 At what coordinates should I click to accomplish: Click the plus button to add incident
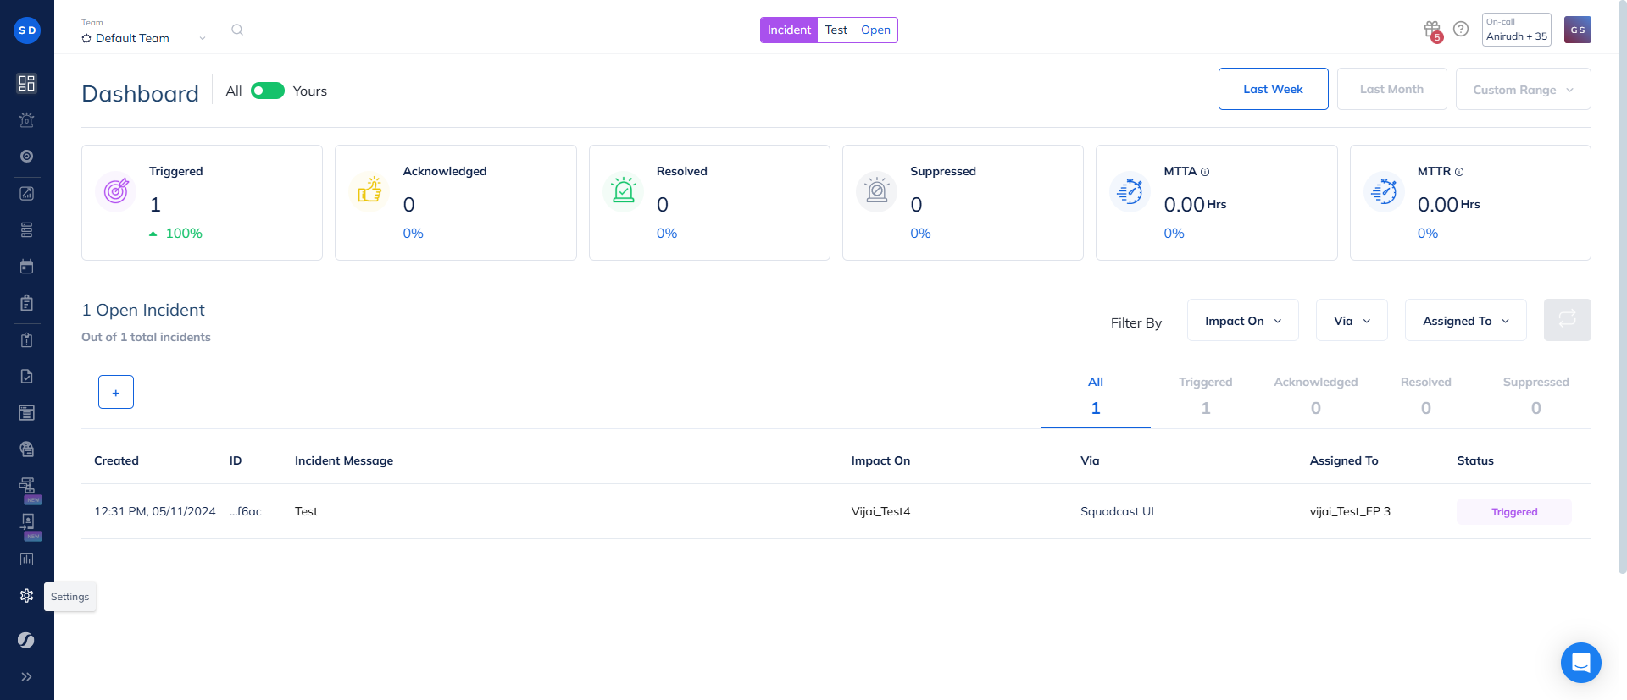[116, 393]
